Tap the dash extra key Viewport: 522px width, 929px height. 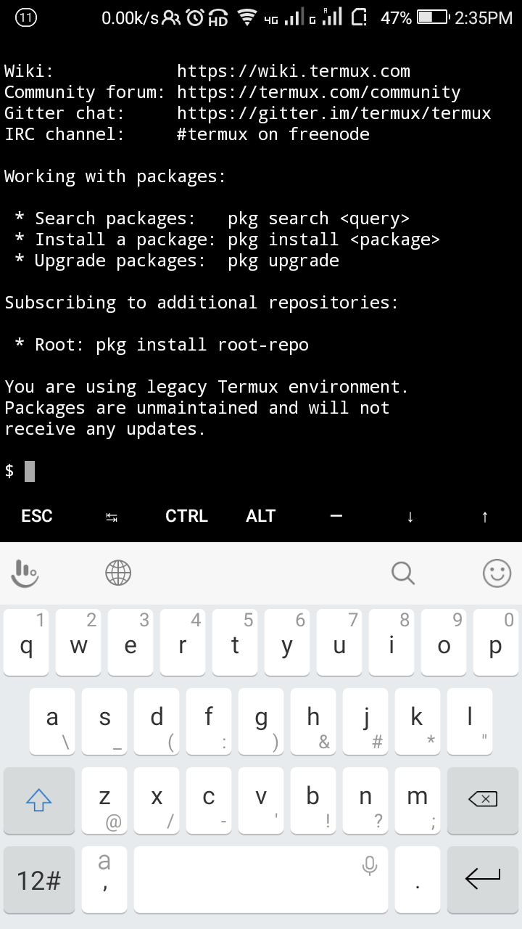click(336, 516)
